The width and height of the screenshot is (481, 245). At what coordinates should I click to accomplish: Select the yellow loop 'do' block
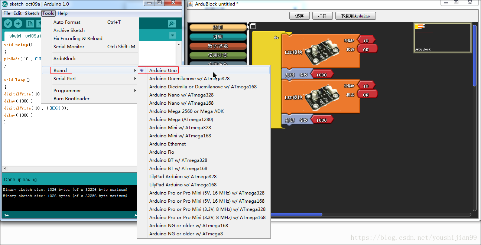(x=267, y=80)
